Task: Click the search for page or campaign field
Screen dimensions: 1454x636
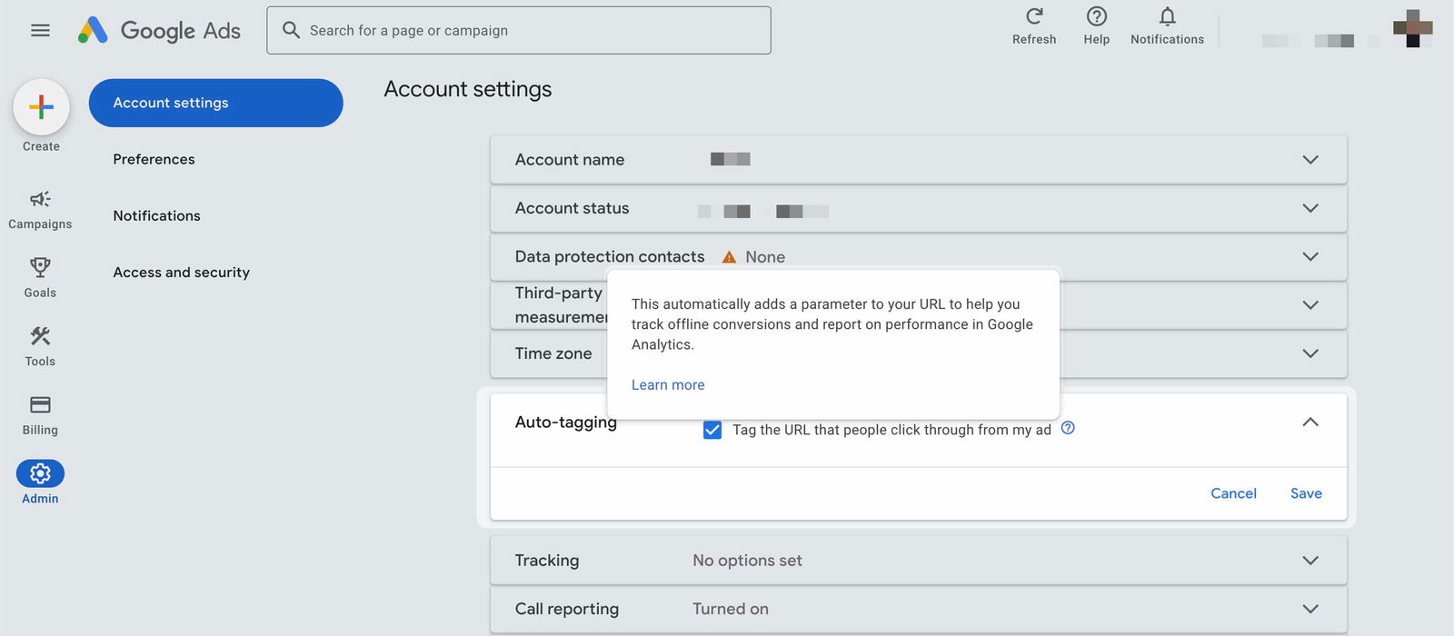Action: coord(527,30)
